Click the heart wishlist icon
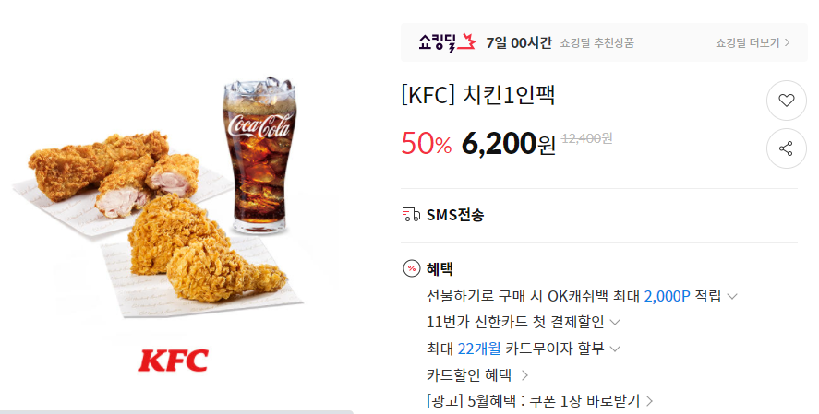This screenshot has width=819, height=414. 786,101
